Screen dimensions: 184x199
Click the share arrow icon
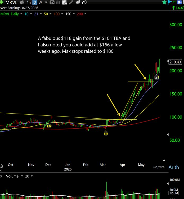[x=84, y=2]
